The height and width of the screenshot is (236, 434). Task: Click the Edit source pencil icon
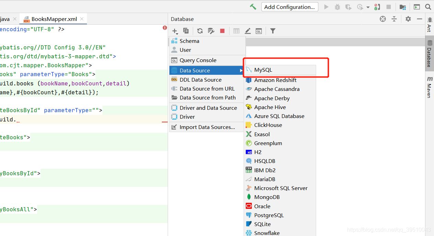pyautogui.click(x=248, y=31)
